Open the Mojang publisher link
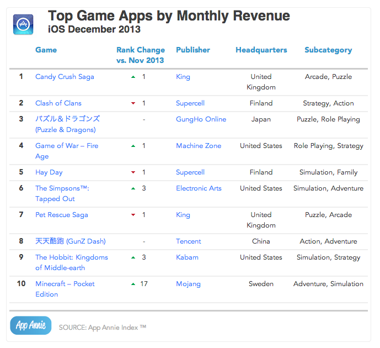Image resolution: width=380 pixels, height=348 pixels. coord(188,284)
